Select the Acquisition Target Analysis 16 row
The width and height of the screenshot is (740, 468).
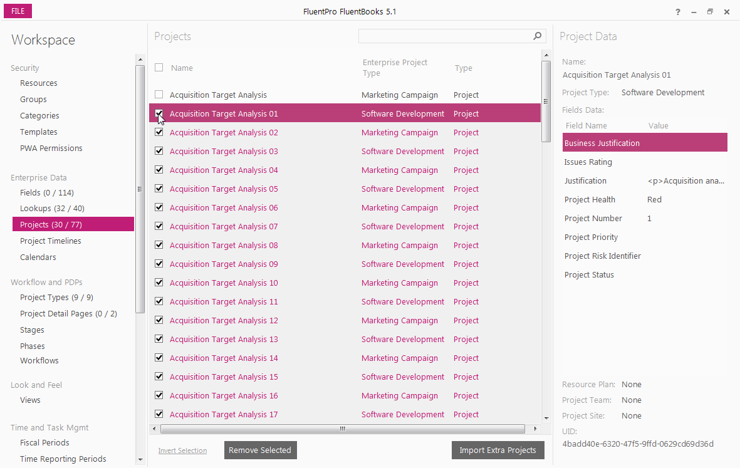coord(345,395)
